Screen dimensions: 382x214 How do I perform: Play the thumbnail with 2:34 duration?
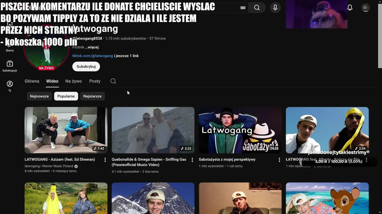pyautogui.click(x=327, y=130)
